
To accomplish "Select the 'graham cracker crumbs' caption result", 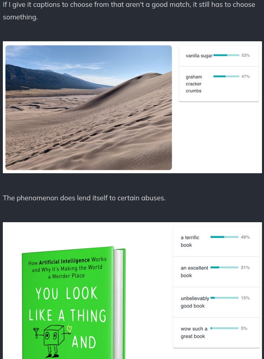I will 219,84.
